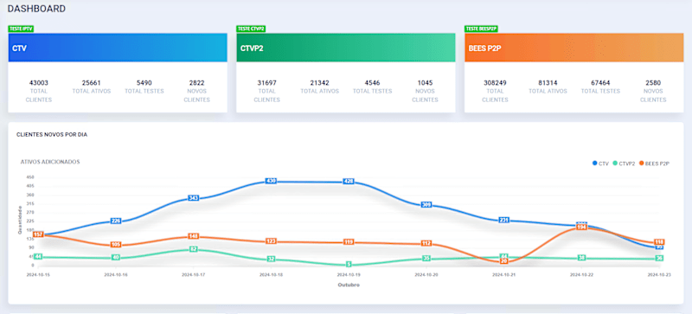The height and width of the screenshot is (314, 692).
Task: Select the 2822 novos clientes value
Action: pyautogui.click(x=197, y=82)
